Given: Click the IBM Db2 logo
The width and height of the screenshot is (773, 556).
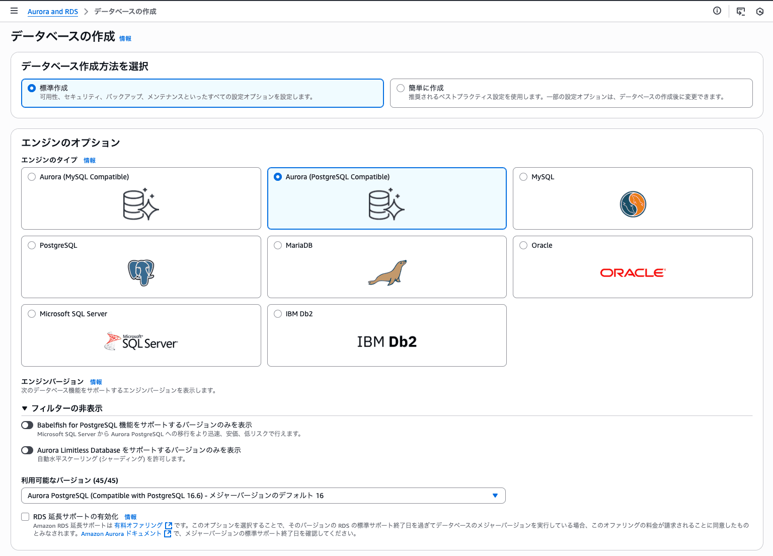Looking at the screenshot, I should point(386,341).
